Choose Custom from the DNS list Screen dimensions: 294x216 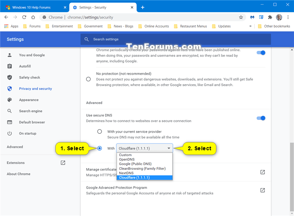click(144, 155)
